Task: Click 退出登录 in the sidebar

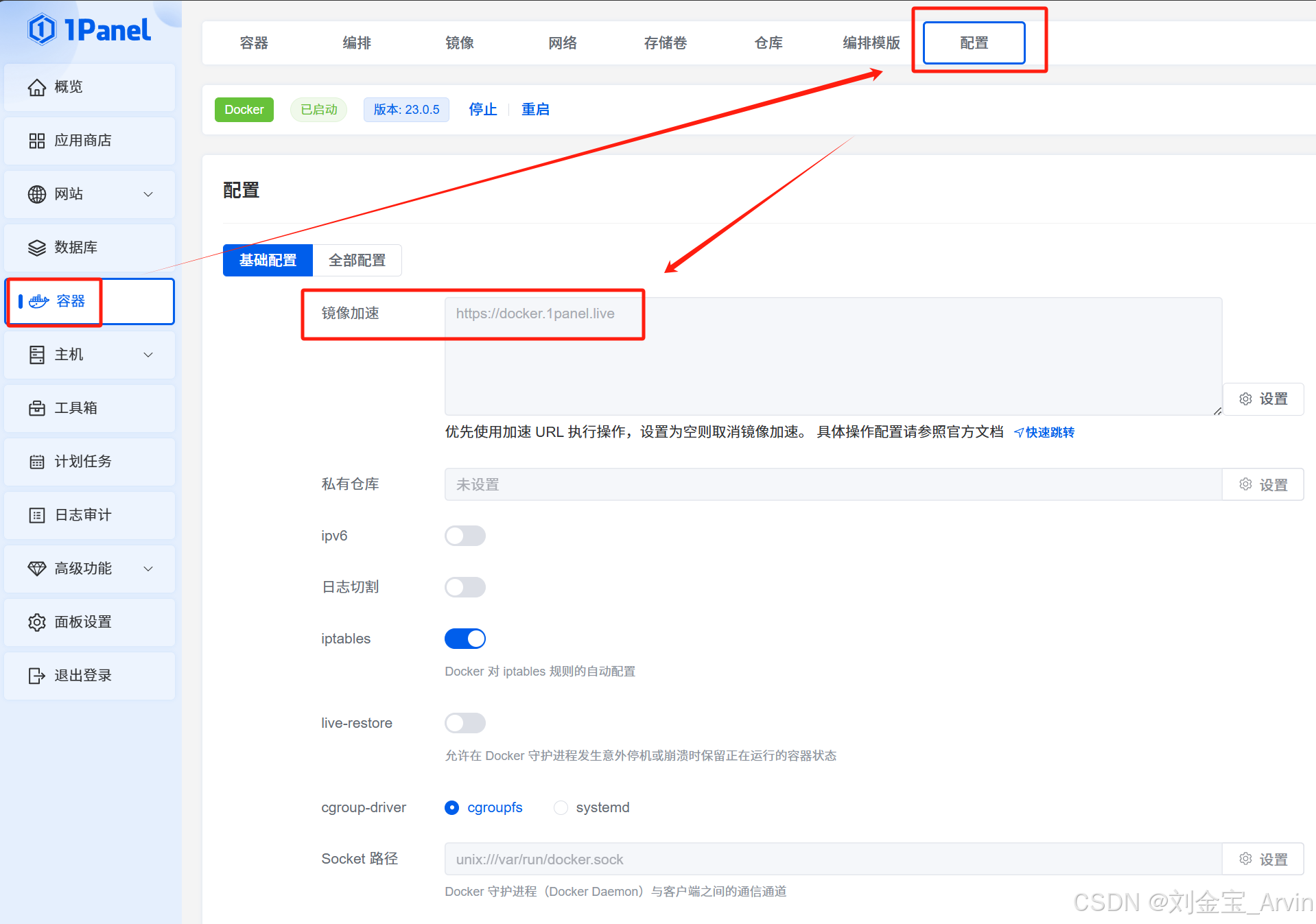Action: coord(89,676)
